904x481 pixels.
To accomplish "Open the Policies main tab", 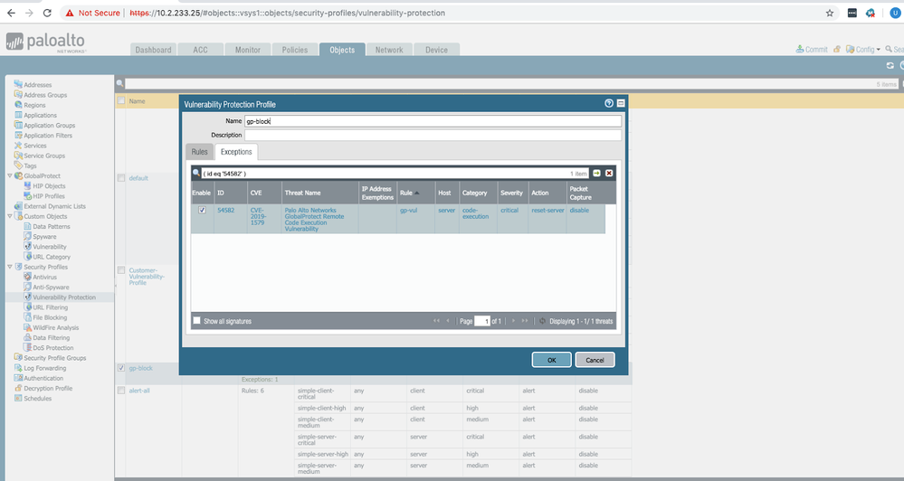I will [x=294, y=50].
